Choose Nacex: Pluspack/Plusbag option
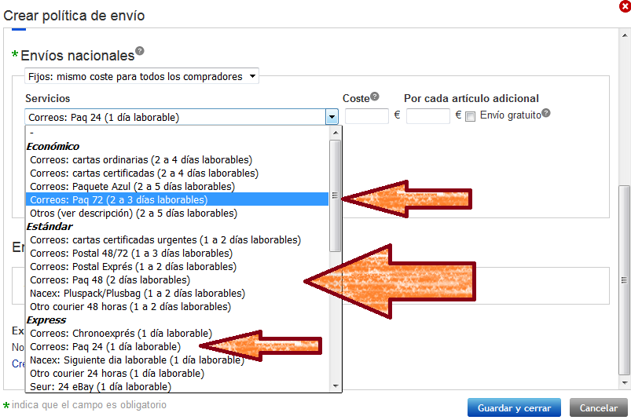Image resolution: width=631 pixels, height=420 pixels. [177, 294]
